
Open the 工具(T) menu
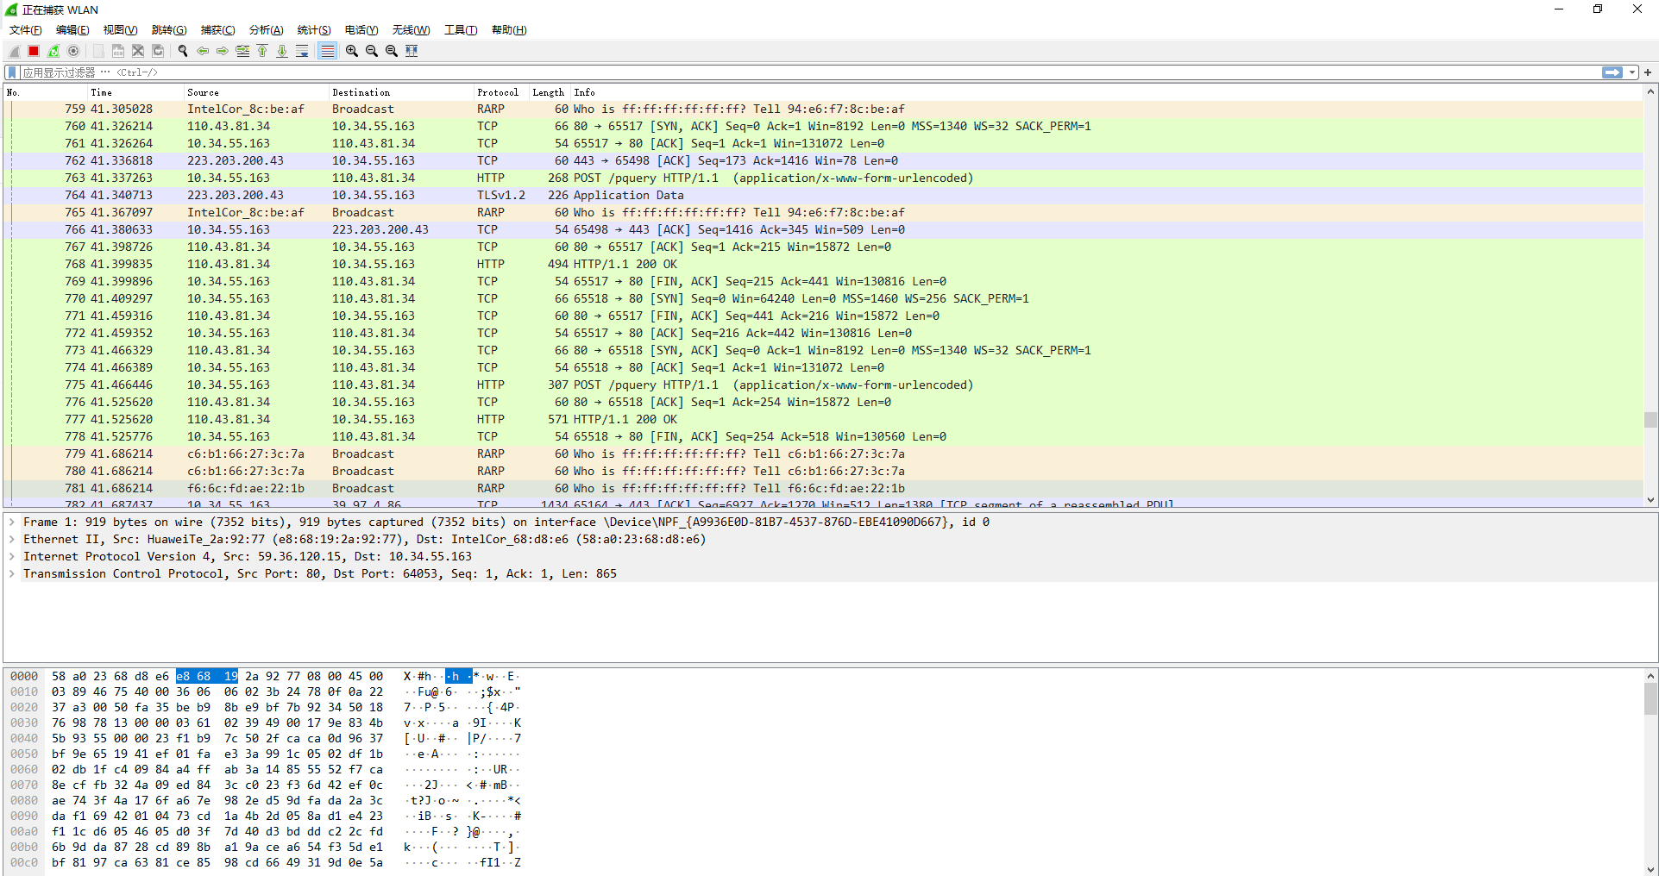pyautogui.click(x=461, y=30)
